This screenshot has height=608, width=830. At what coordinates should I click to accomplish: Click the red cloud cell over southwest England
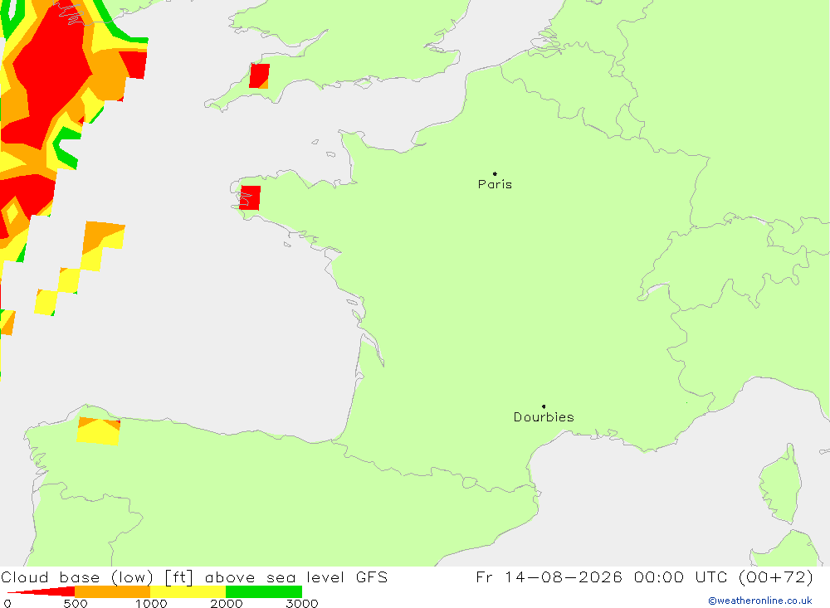tap(259, 76)
